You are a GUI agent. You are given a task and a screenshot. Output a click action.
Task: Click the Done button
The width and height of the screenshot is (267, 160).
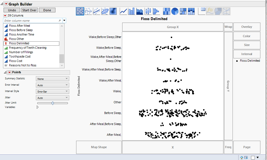click(47, 10)
